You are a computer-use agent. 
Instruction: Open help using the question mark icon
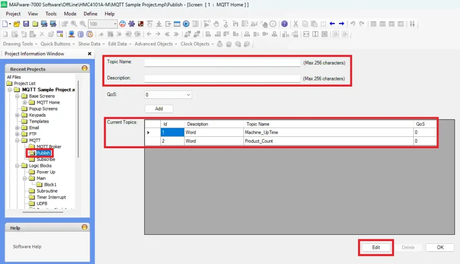(284, 24)
